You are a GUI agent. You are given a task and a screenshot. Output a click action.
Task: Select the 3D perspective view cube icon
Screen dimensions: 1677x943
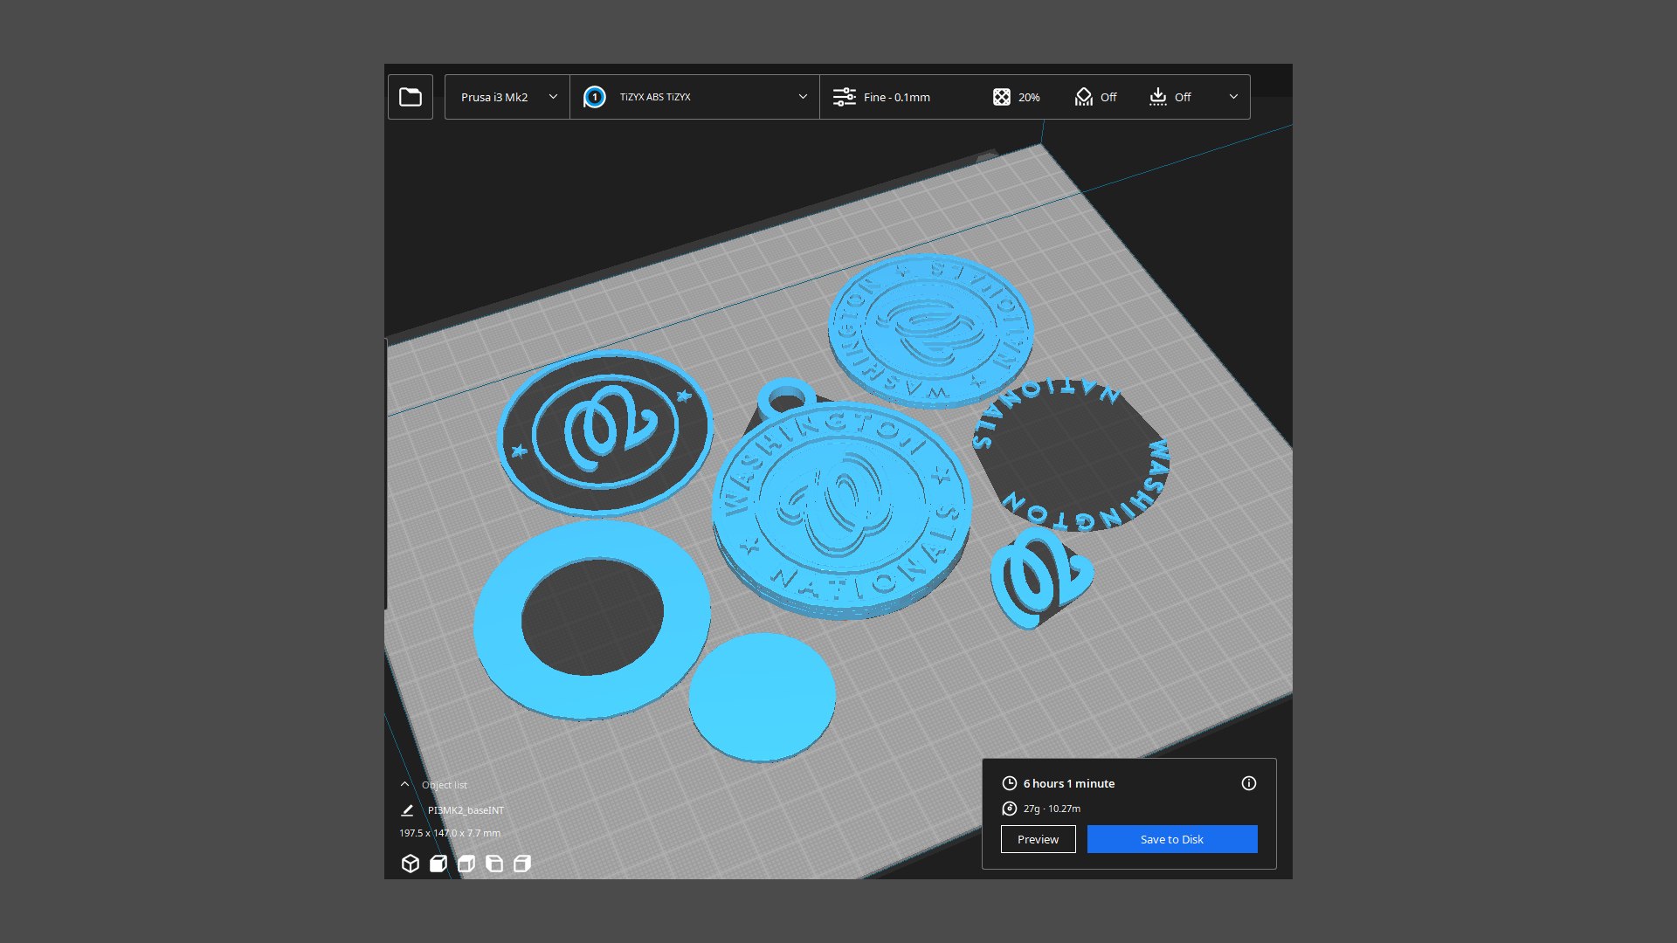411,864
